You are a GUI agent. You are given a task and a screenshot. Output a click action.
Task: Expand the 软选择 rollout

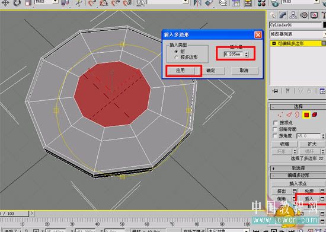[x=298, y=168]
